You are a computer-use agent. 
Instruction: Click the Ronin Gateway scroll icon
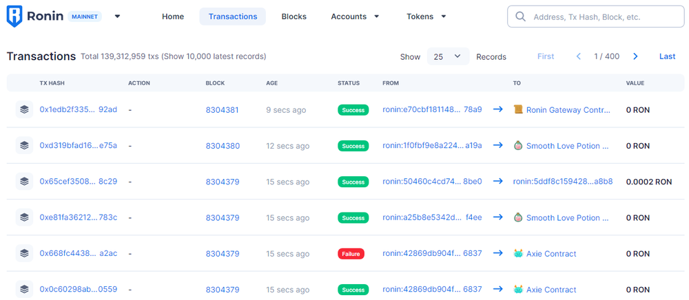tap(518, 109)
